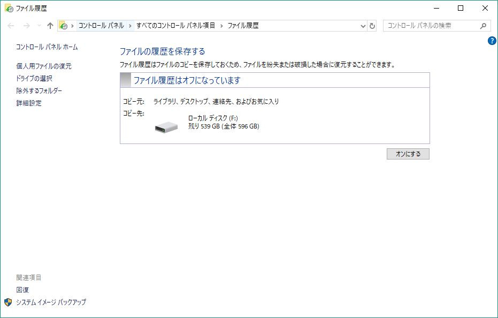Open help via the blue question mark icon
The image size is (498, 318).
[x=492, y=40]
